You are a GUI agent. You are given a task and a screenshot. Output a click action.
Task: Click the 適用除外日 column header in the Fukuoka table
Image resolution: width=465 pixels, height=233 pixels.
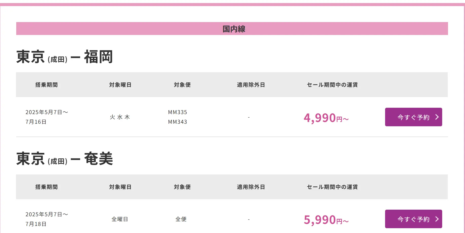click(x=251, y=85)
